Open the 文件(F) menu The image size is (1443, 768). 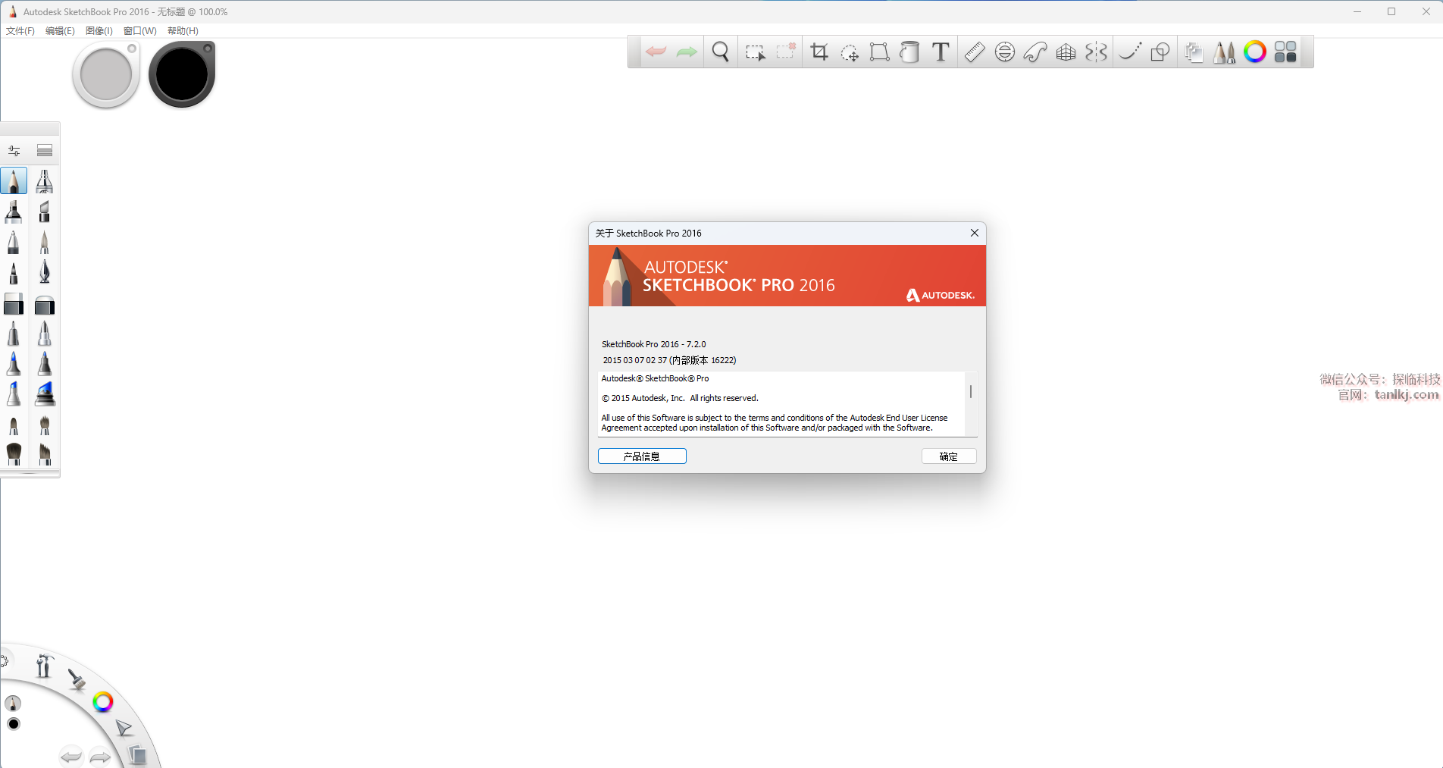[20, 31]
